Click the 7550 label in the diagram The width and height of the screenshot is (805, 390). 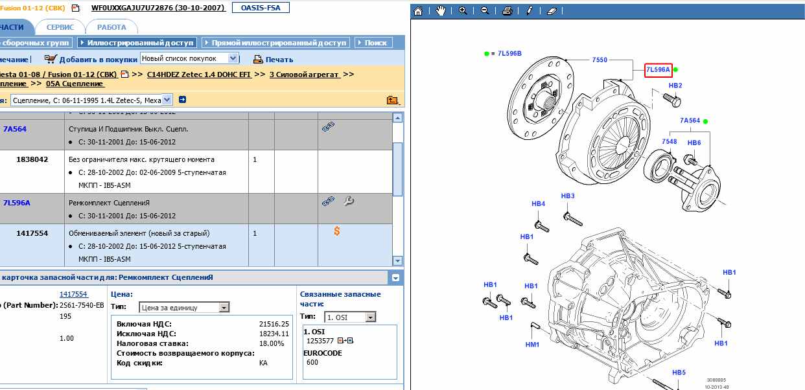point(600,60)
